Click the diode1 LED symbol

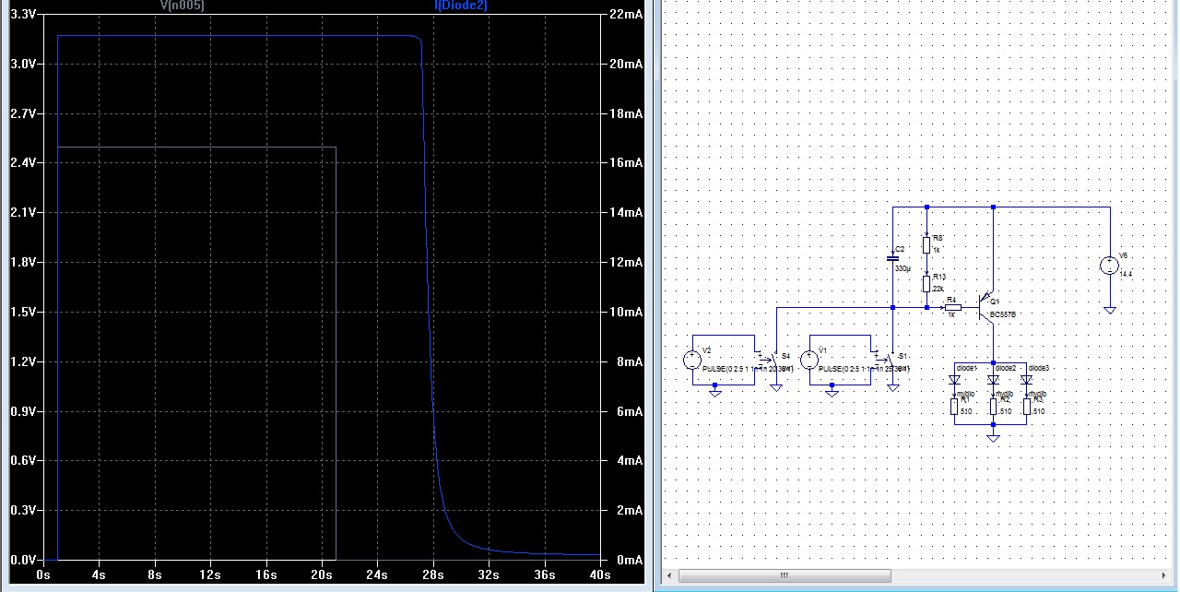[x=955, y=379]
